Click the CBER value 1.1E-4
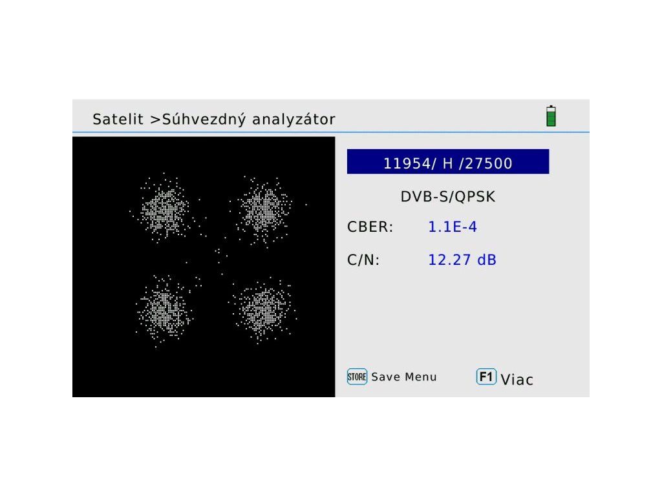 453,227
